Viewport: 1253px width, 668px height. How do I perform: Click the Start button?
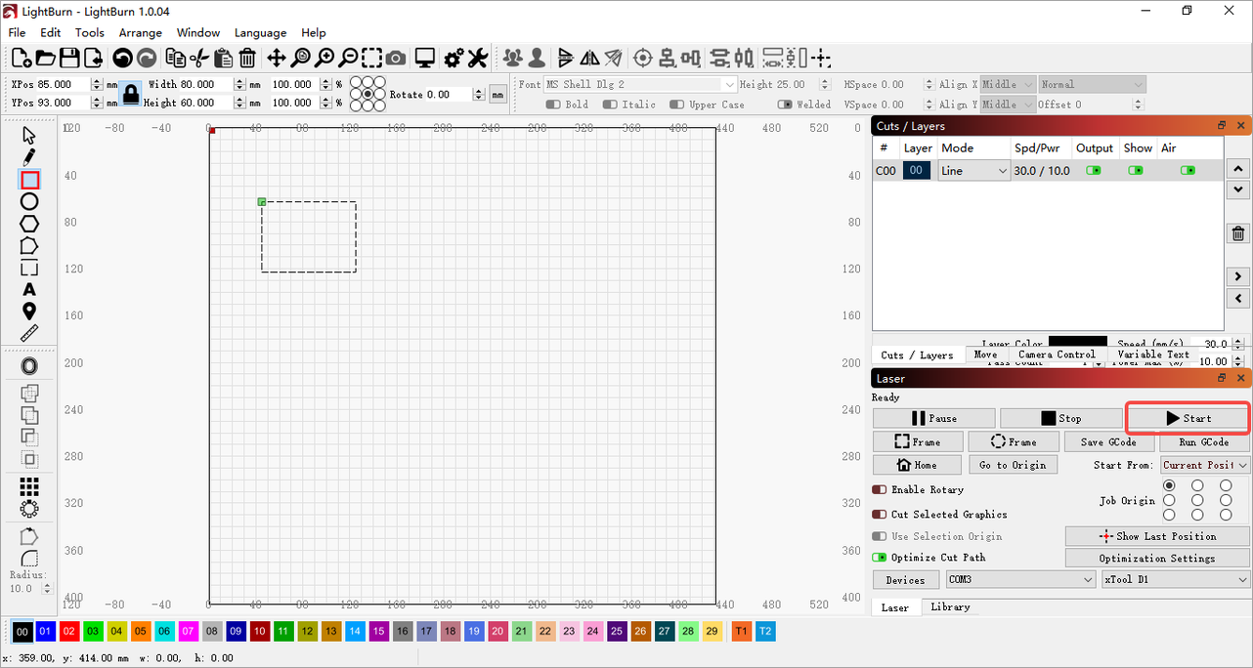tap(1188, 418)
